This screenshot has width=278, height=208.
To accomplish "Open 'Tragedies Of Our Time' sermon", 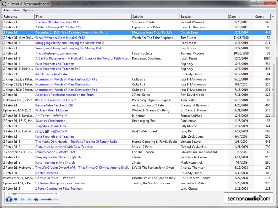I will (51, 126).
